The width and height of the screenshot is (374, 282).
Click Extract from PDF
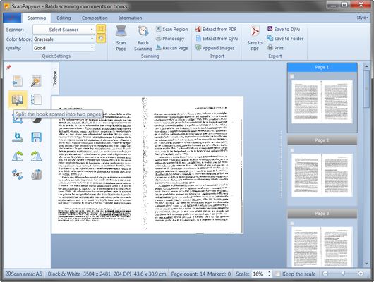(216, 30)
